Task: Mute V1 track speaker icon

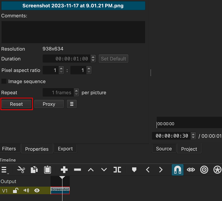Action: point(26,191)
